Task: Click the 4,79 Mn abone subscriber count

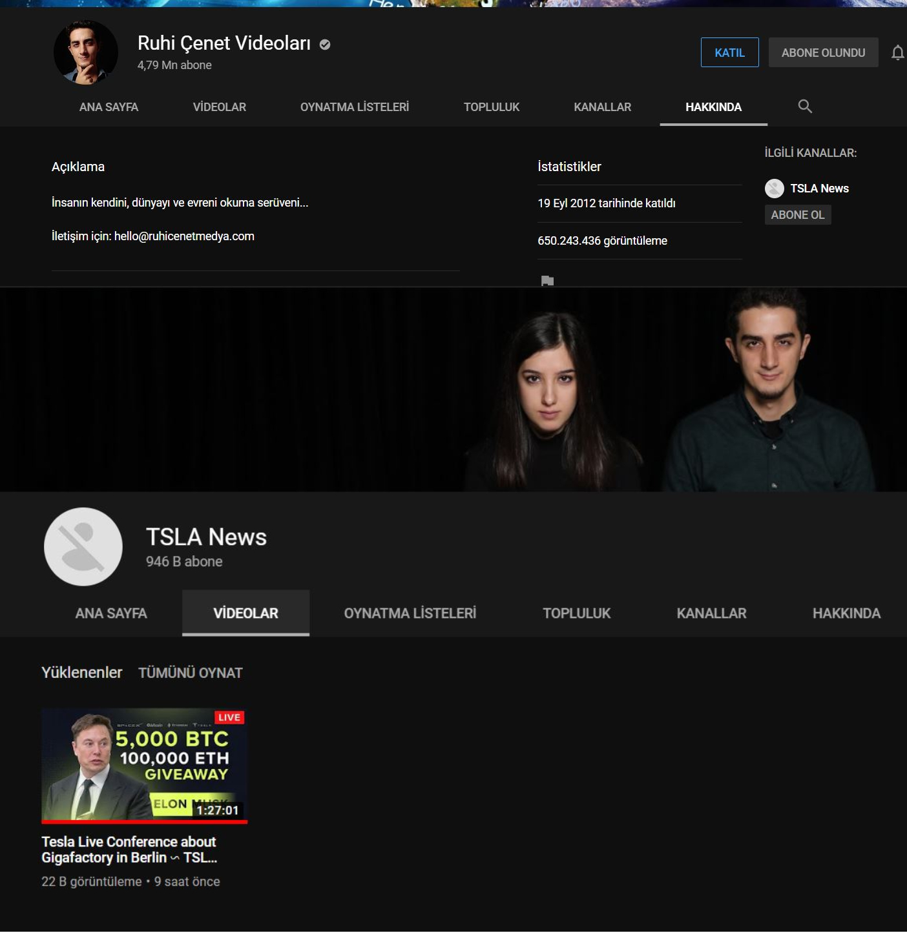Action: click(174, 65)
